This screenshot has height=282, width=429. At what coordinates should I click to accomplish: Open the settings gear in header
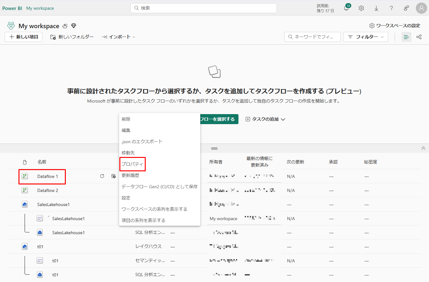click(361, 8)
